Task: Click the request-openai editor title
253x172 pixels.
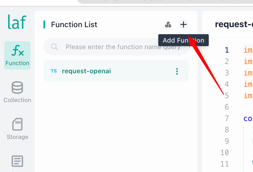Action: (234, 24)
